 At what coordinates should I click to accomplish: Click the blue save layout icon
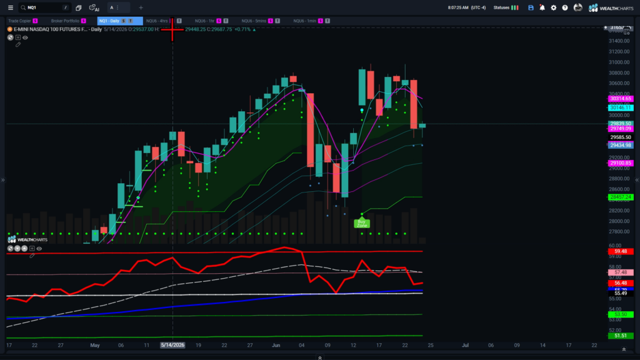click(x=531, y=7)
